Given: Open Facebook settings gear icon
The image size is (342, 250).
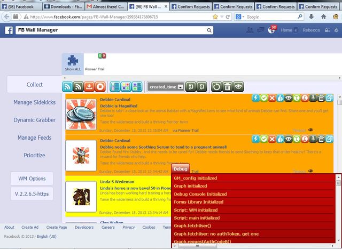Looking at the screenshot, I should coord(336,30).
